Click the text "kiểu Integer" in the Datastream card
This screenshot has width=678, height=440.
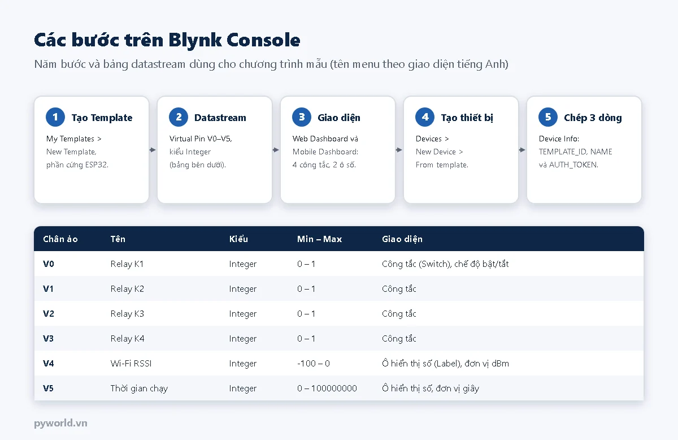(x=190, y=152)
